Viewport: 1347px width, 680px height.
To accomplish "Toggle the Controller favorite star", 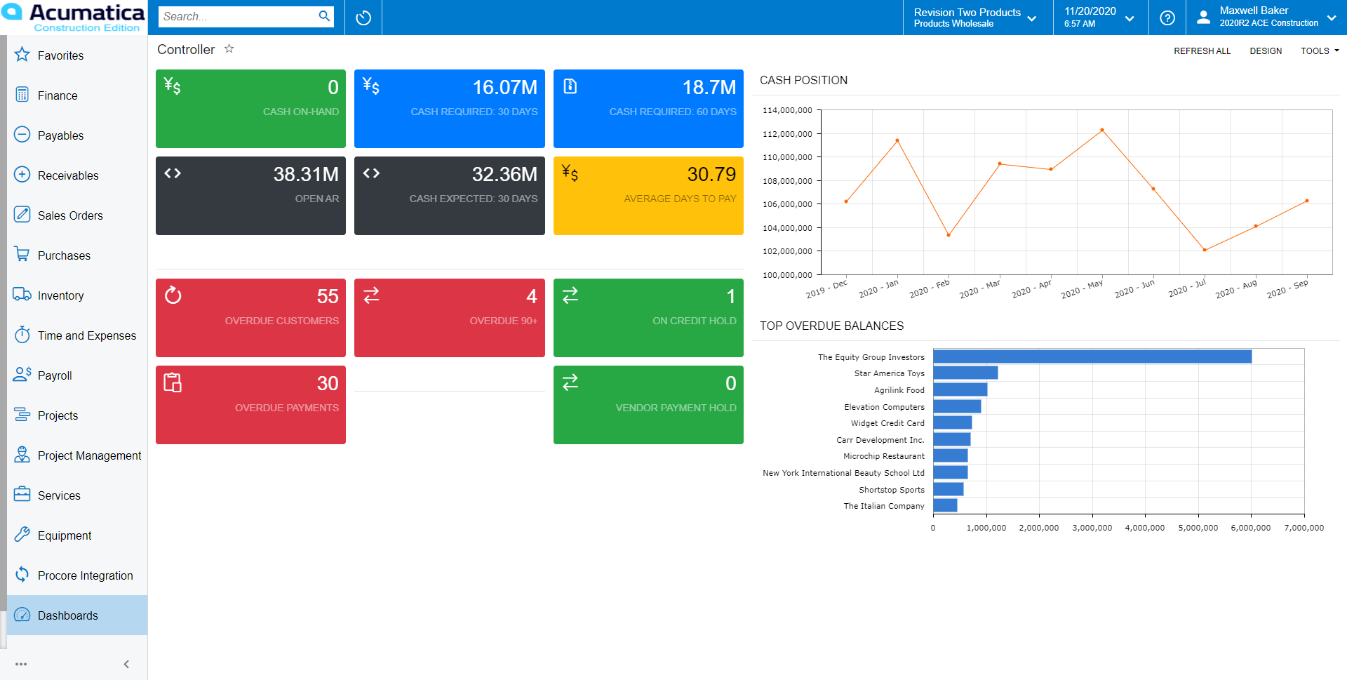I will tap(229, 49).
